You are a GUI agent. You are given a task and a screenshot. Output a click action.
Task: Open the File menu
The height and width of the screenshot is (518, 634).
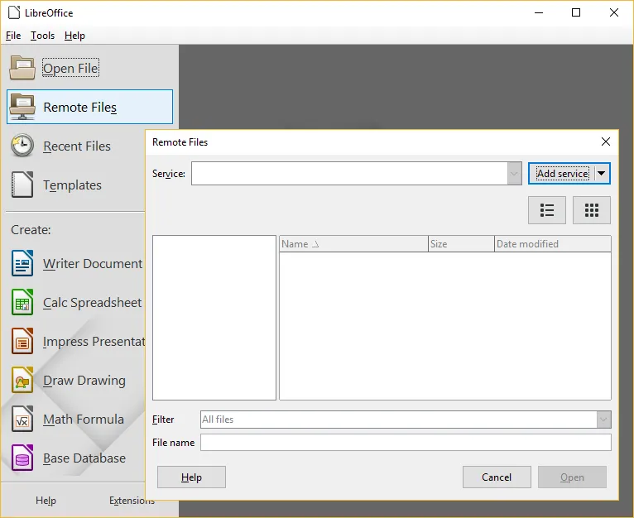point(13,36)
